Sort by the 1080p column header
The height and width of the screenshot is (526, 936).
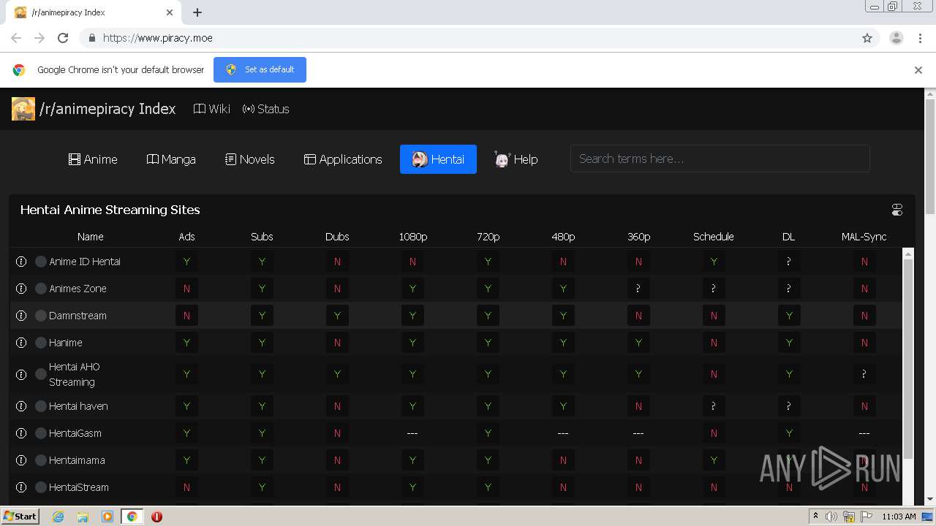click(413, 237)
